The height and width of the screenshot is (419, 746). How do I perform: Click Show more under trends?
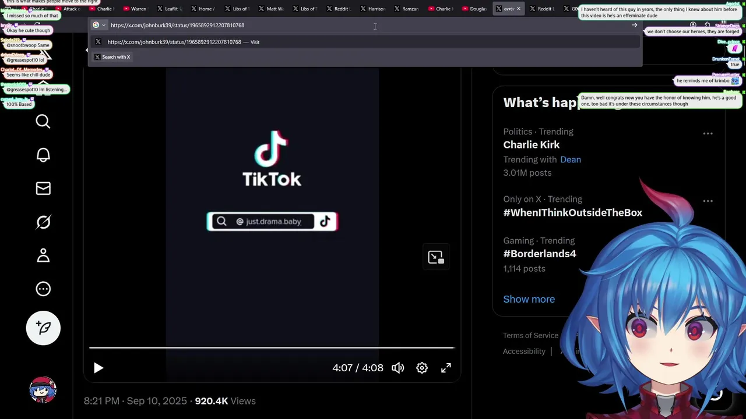coord(529,299)
